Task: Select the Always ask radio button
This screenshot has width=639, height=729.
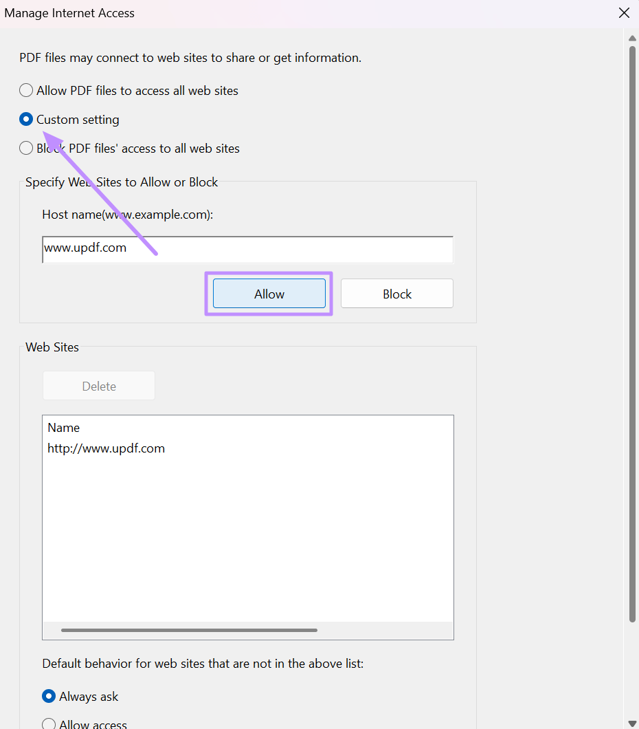Action: tap(49, 696)
